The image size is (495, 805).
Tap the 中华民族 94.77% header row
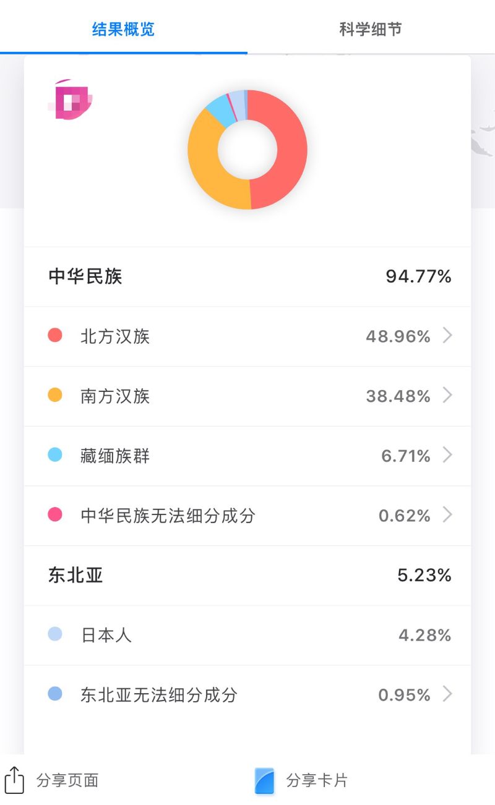tap(247, 276)
